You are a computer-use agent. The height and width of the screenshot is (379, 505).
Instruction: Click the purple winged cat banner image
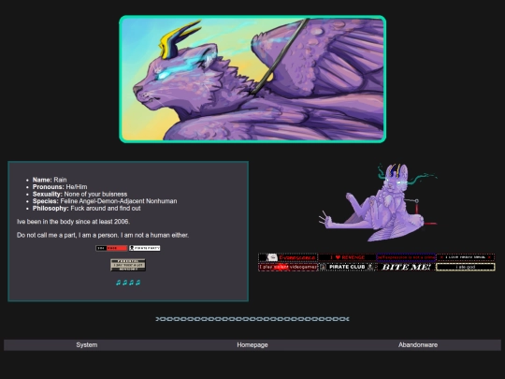252,79
